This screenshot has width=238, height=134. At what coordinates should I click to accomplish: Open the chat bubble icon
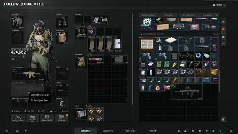click(193, 131)
